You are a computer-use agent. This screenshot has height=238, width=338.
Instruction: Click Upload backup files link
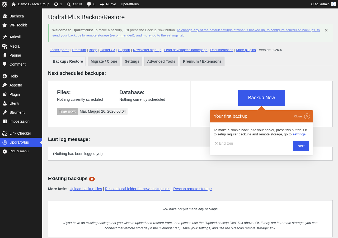pyautogui.click(x=86, y=189)
